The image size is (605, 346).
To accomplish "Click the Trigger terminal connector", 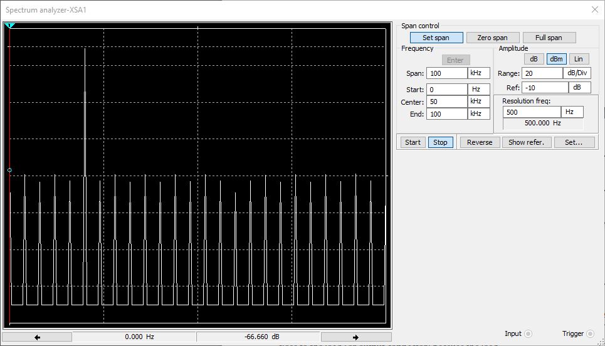I will click(x=590, y=333).
